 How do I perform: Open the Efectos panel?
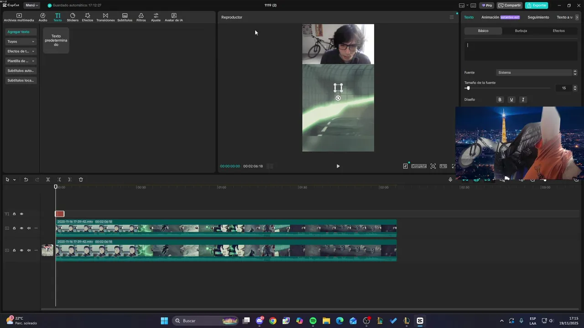[88, 17]
